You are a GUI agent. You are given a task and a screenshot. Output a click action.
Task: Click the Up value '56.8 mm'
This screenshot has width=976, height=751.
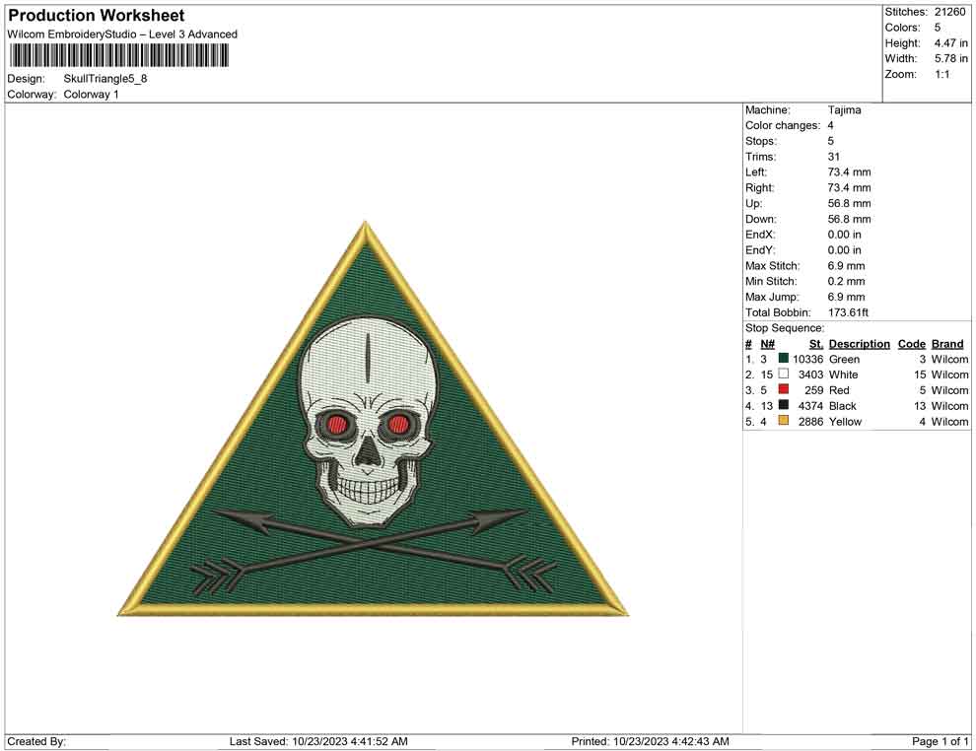849,203
